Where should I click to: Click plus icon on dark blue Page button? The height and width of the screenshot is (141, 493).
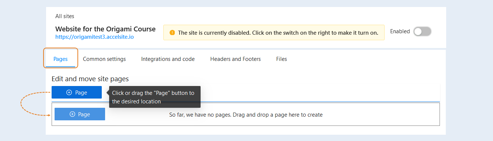[x=69, y=93]
